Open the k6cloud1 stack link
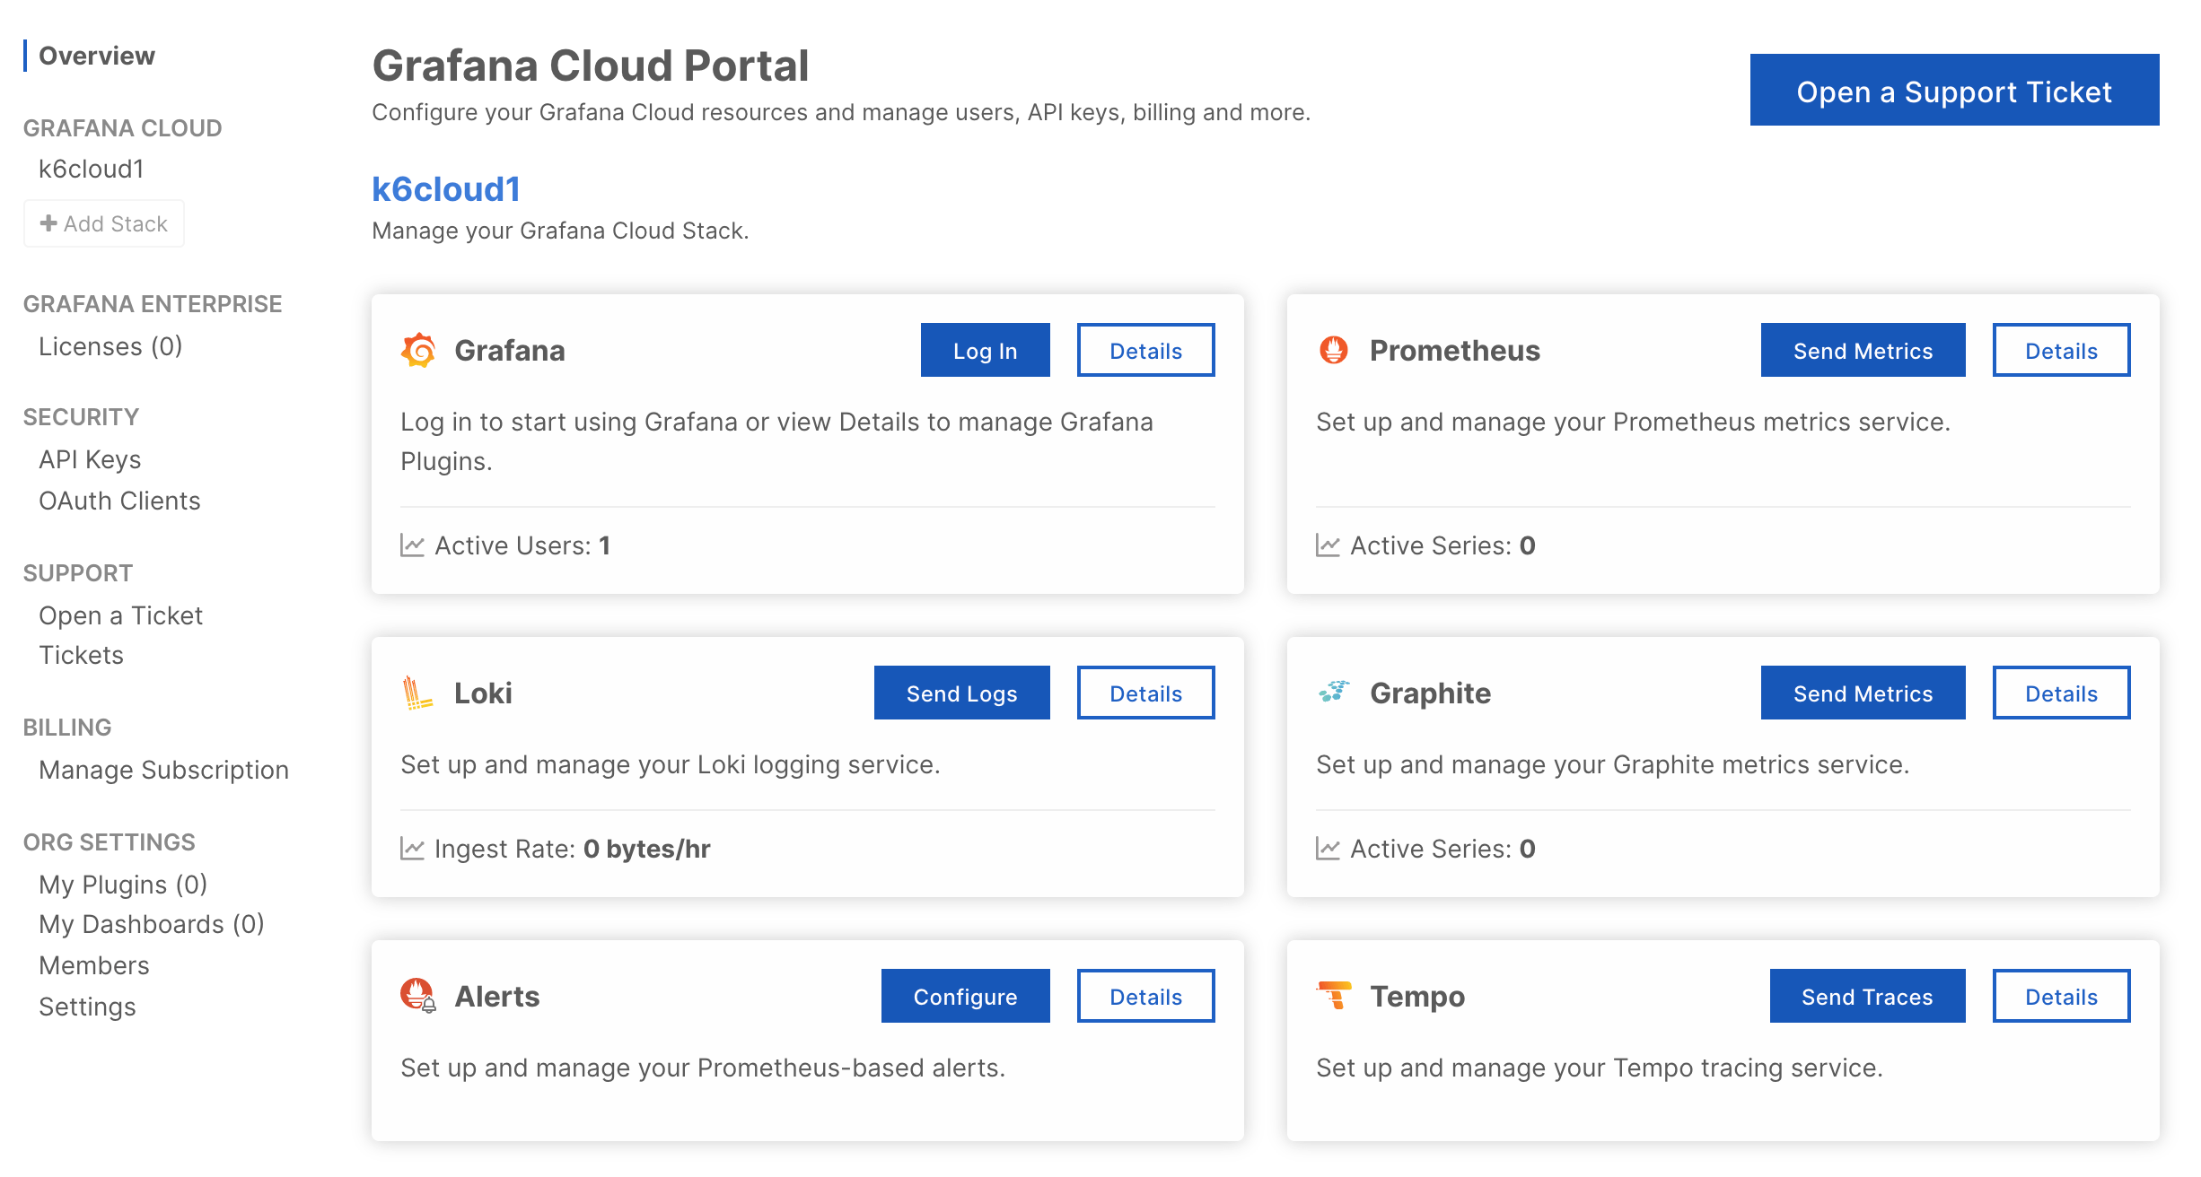 (445, 188)
